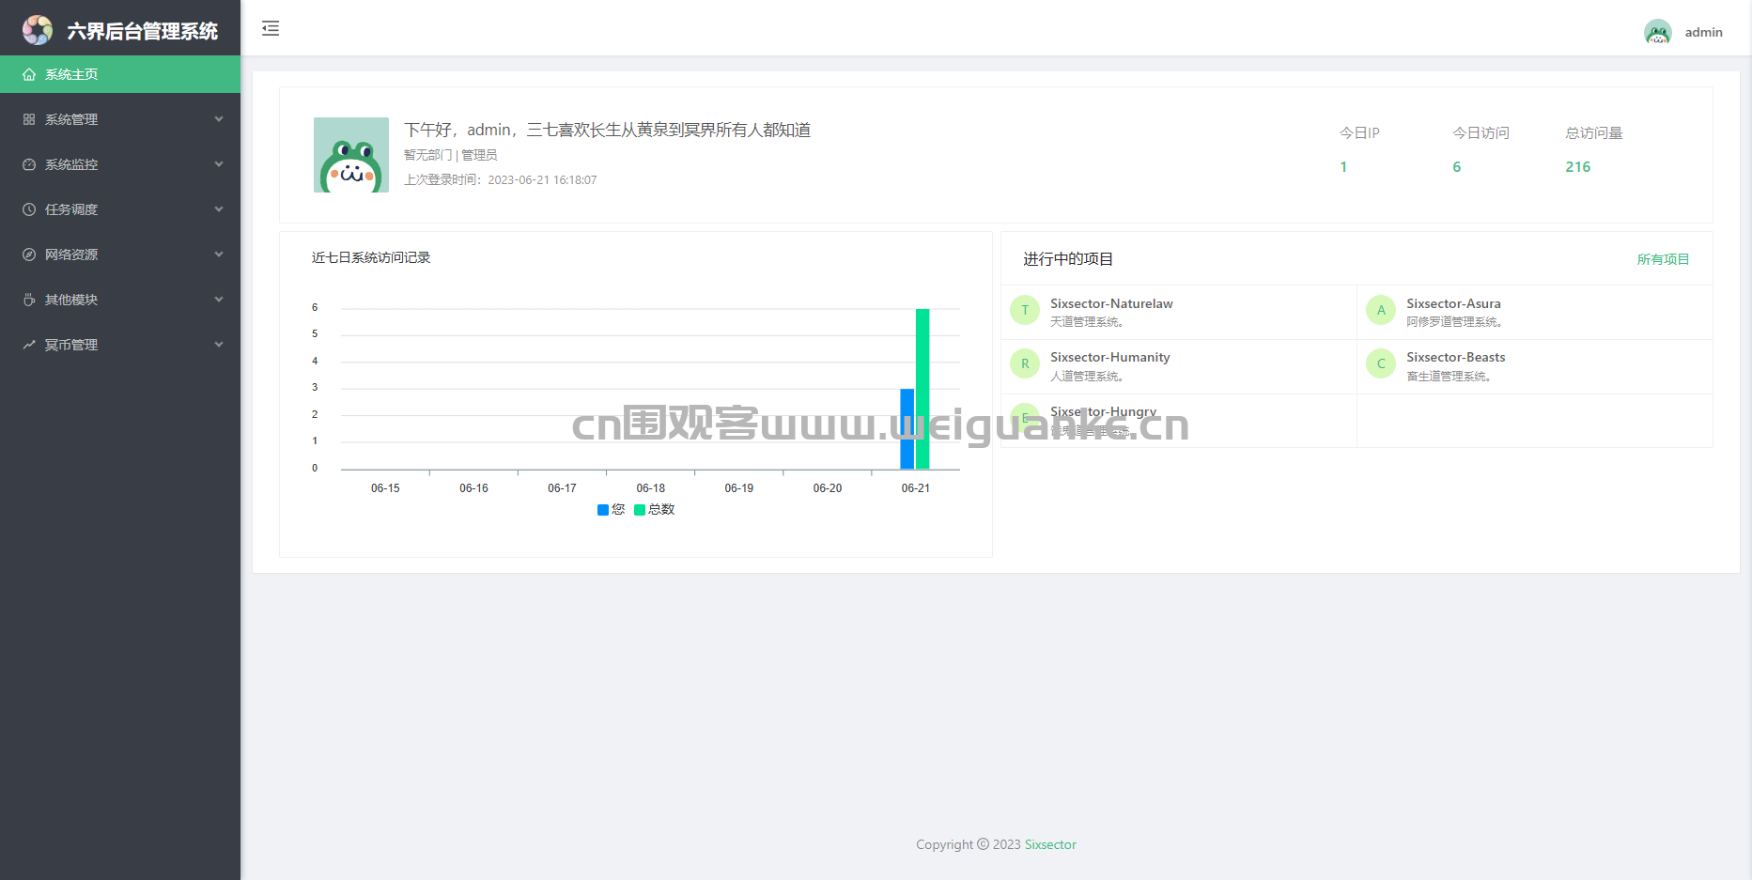Select 系统管理 sidebar menu label
This screenshot has width=1752, height=880.
[x=71, y=119]
